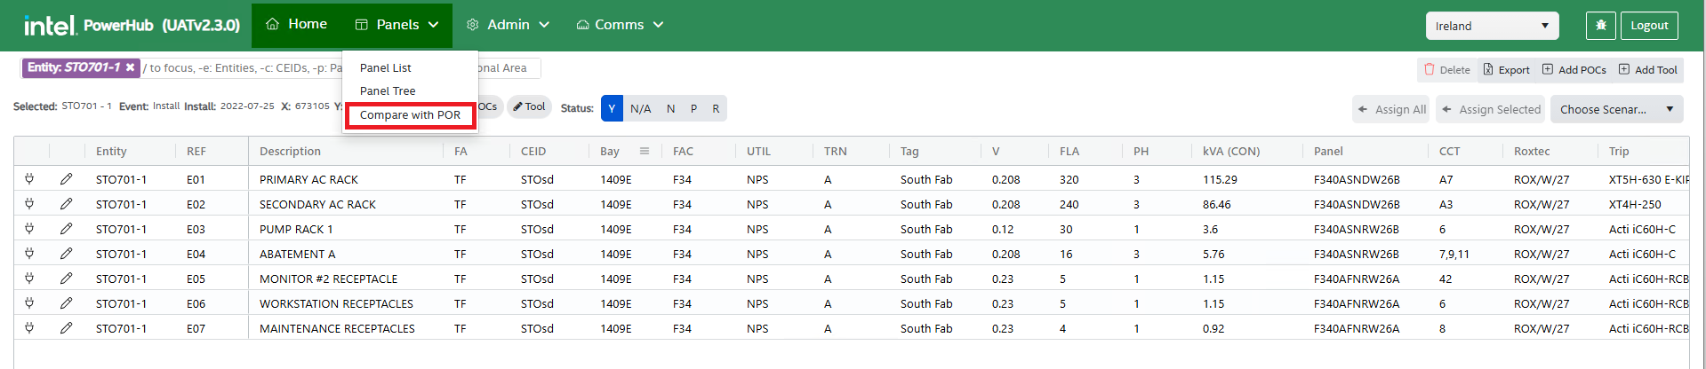Select status filter Y
Viewport: 1706px width, 369px height.
click(612, 108)
